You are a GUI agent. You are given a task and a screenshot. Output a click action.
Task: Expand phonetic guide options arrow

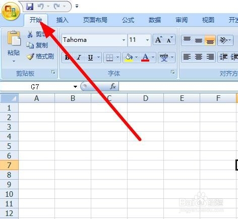click(172, 58)
